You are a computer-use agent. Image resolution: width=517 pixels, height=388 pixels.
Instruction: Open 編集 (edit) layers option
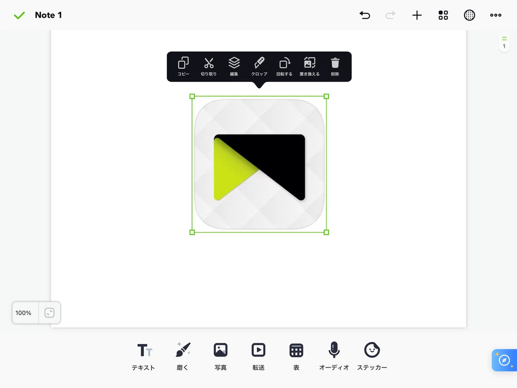[234, 66]
